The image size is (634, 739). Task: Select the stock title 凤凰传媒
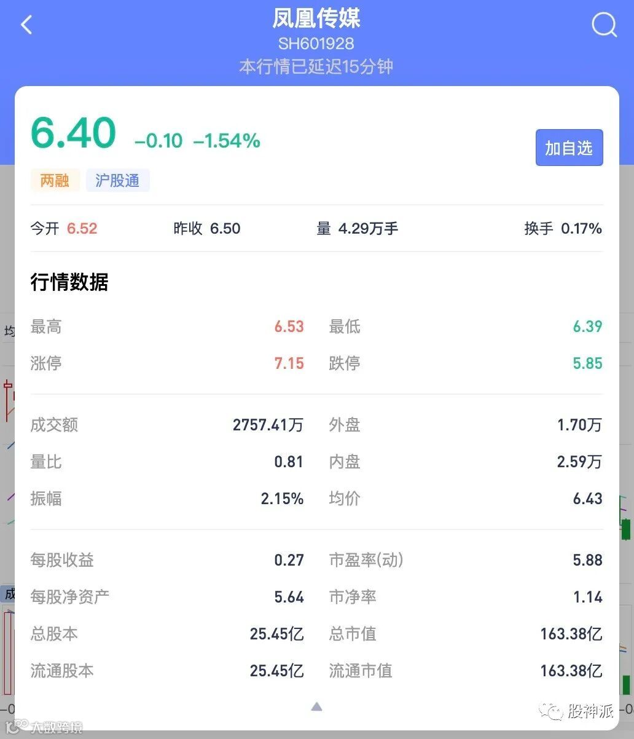click(x=316, y=18)
